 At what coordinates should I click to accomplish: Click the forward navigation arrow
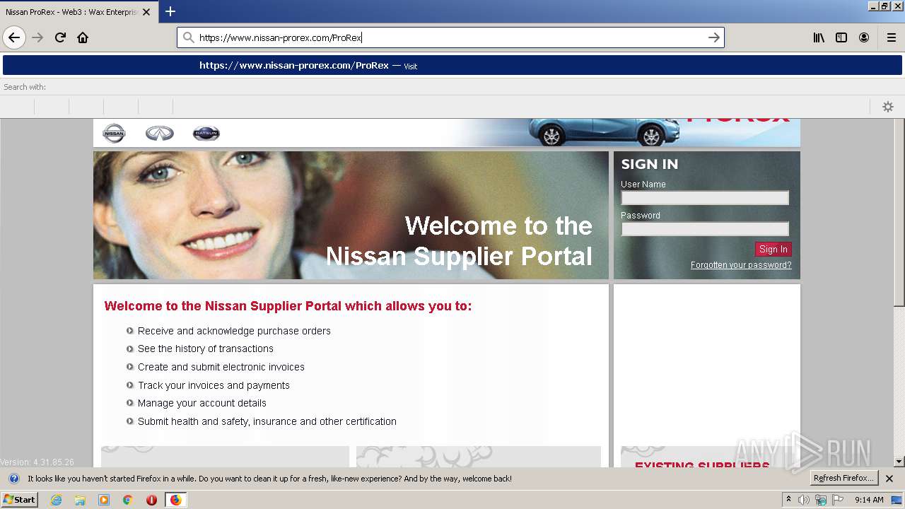click(37, 37)
